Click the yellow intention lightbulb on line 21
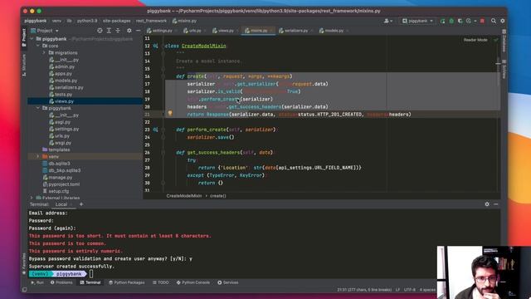Viewport: 531px width, 299px height. tap(170, 114)
